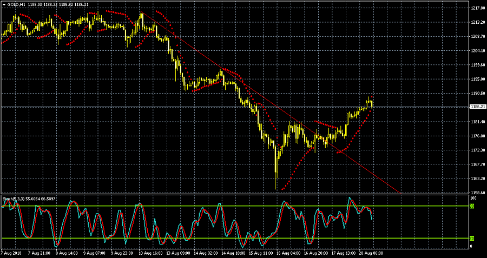Click the 16 Aug 04:00 time label
The height and width of the screenshot is (258, 487).
287,253
